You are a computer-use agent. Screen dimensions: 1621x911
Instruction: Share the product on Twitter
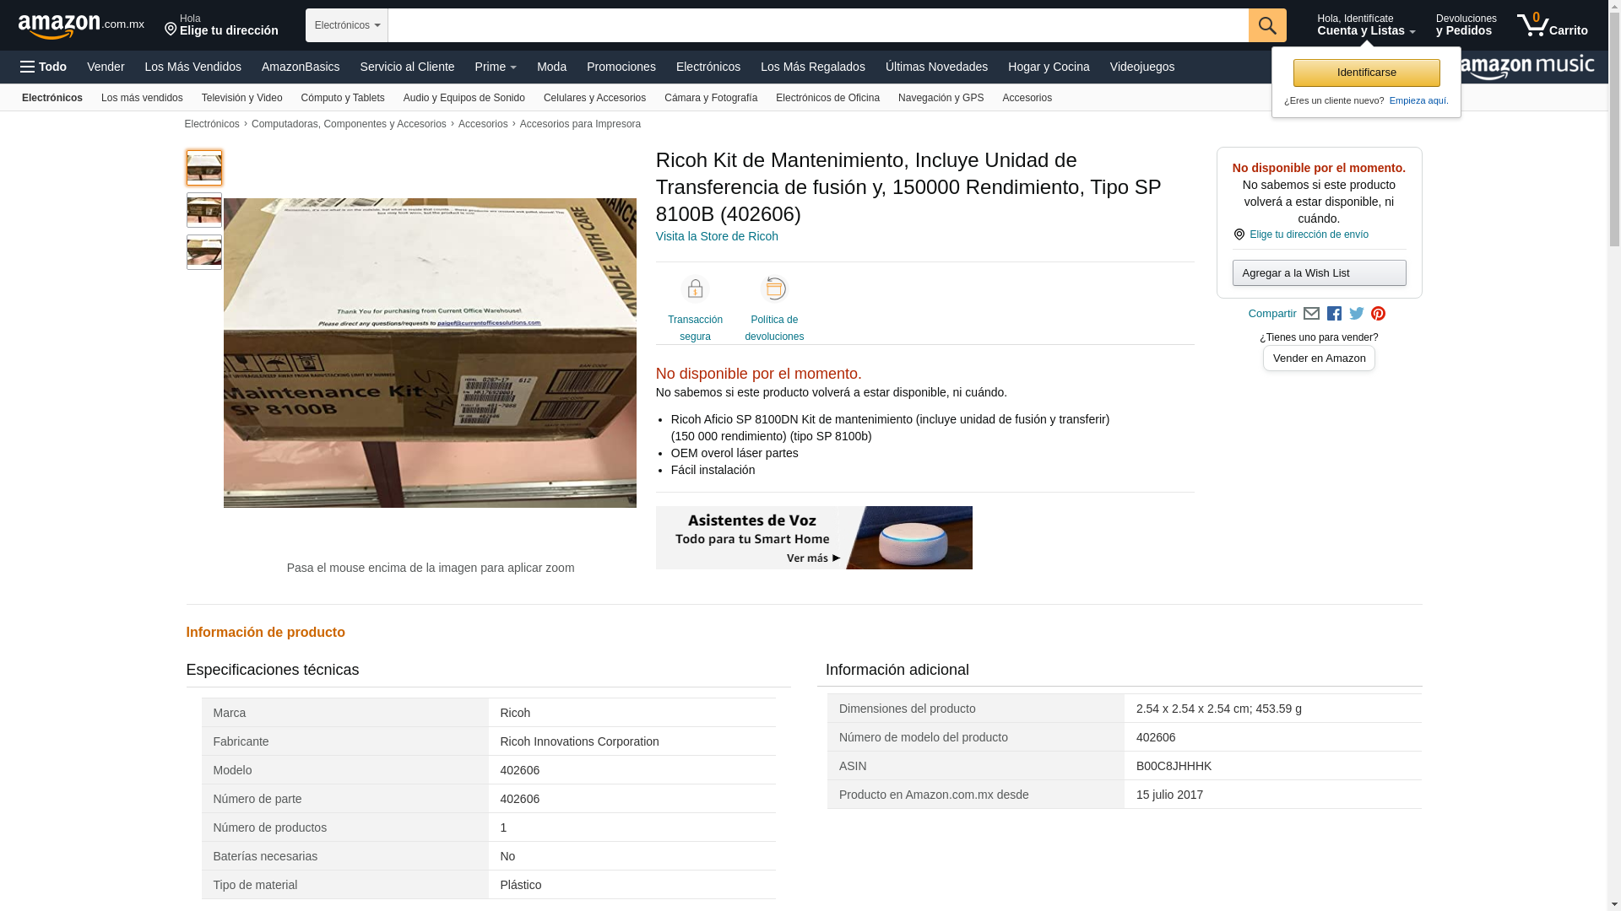[1357, 314]
